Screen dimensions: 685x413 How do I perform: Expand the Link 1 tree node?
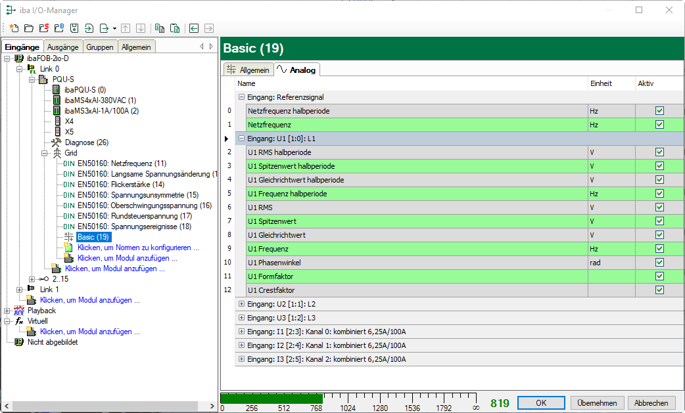(x=19, y=290)
